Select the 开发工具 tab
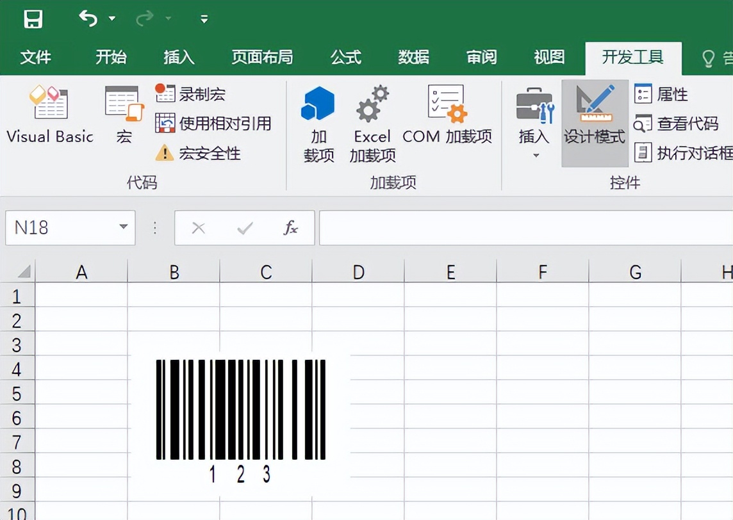Screen dimensions: 733x520 pyautogui.click(x=633, y=58)
